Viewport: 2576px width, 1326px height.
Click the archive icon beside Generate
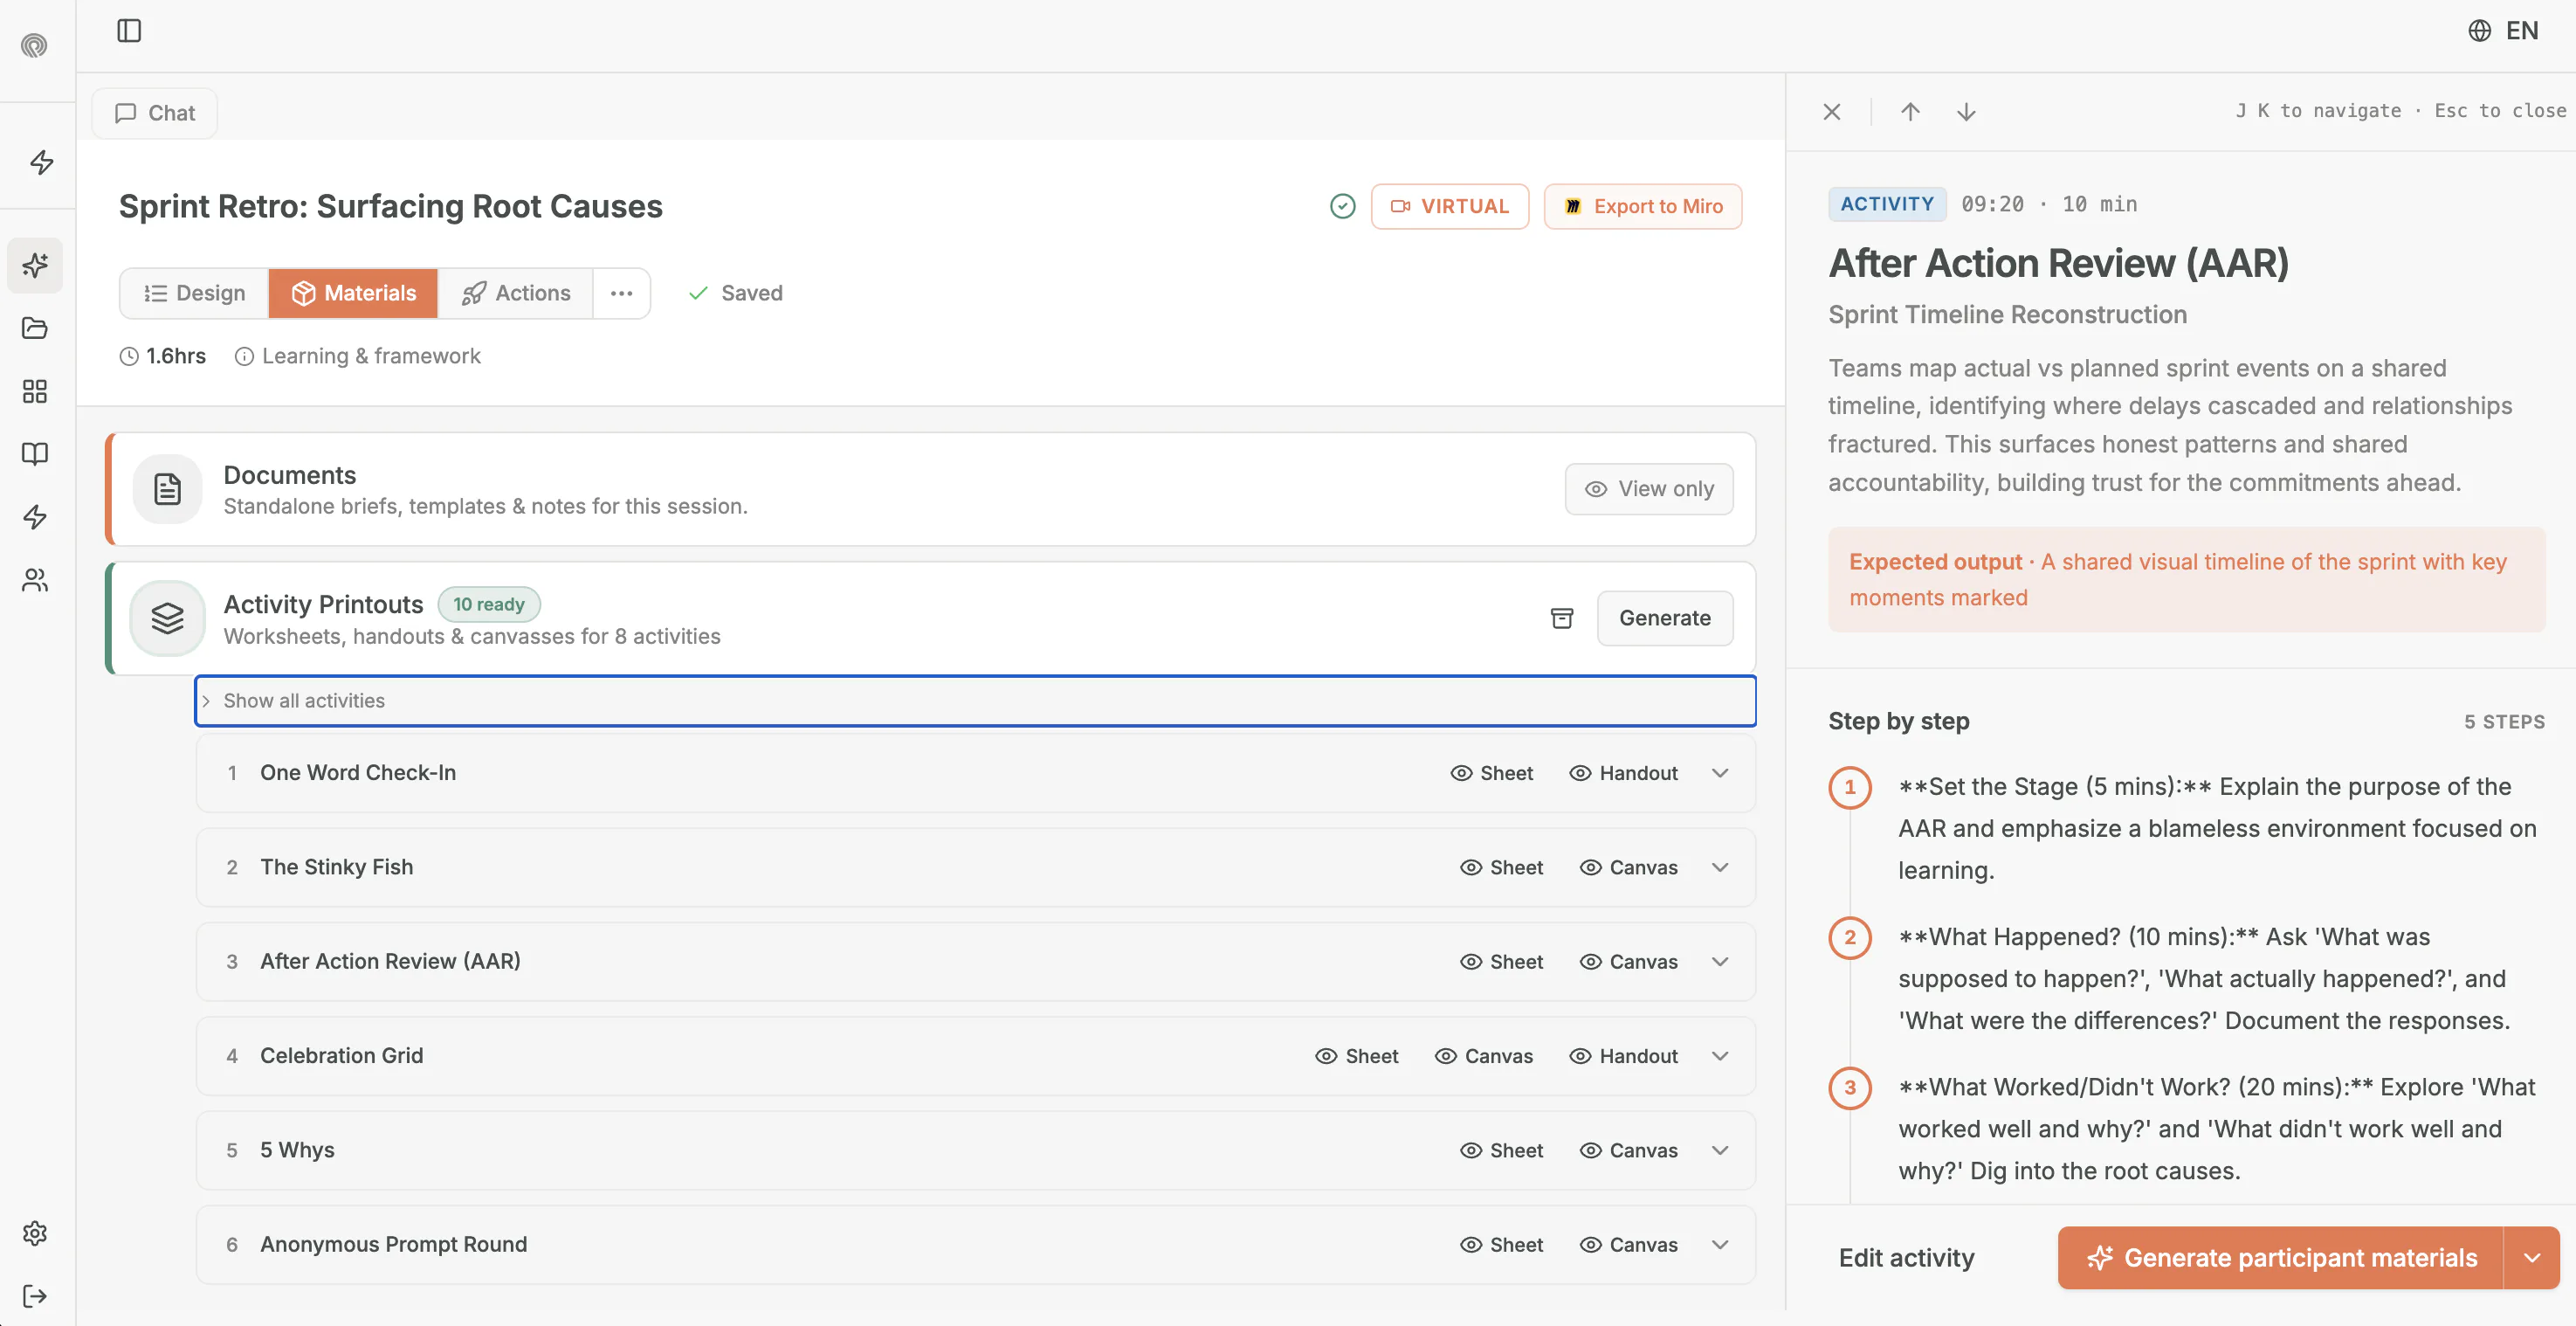(1562, 618)
